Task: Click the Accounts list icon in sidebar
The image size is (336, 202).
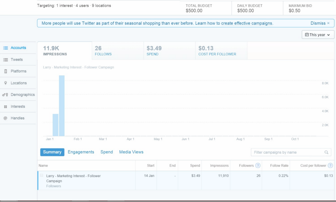Action: pyautogui.click(x=5, y=48)
